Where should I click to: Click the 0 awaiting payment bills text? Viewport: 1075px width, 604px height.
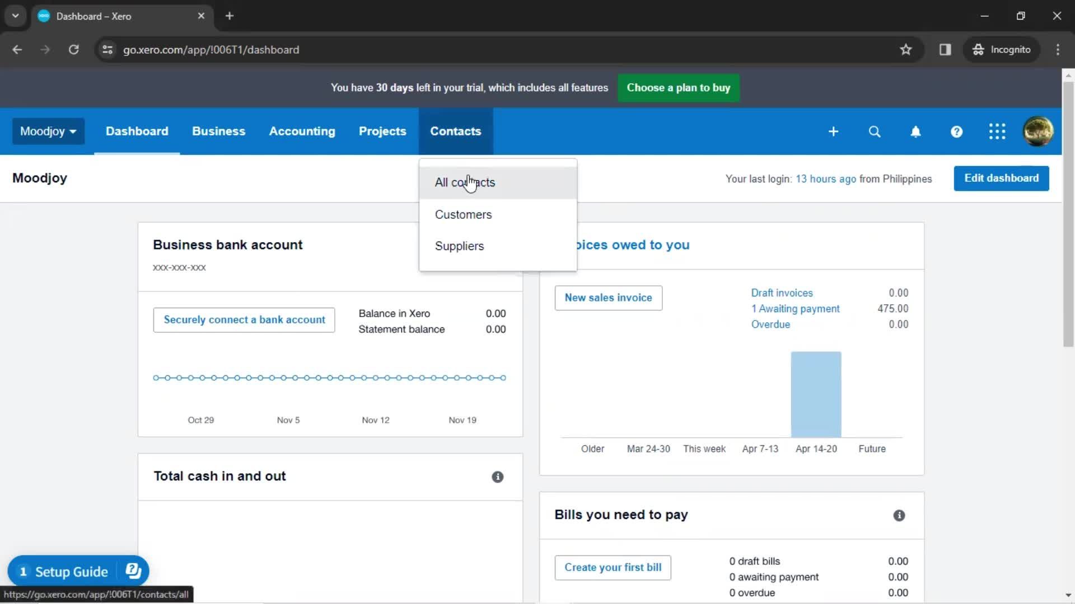pos(774,577)
